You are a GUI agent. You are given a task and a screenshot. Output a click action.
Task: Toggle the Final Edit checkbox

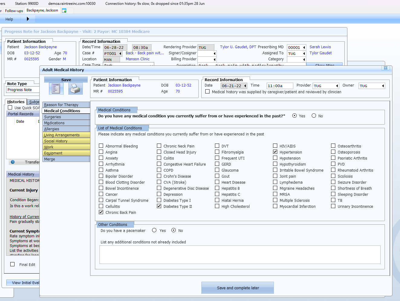[12, 264]
